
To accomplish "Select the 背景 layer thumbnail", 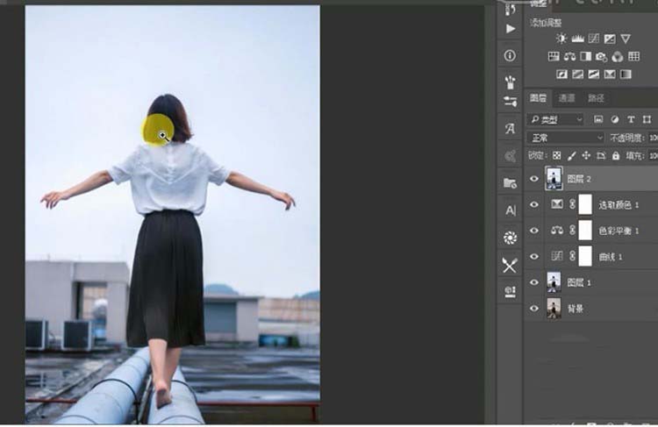I will point(554,309).
